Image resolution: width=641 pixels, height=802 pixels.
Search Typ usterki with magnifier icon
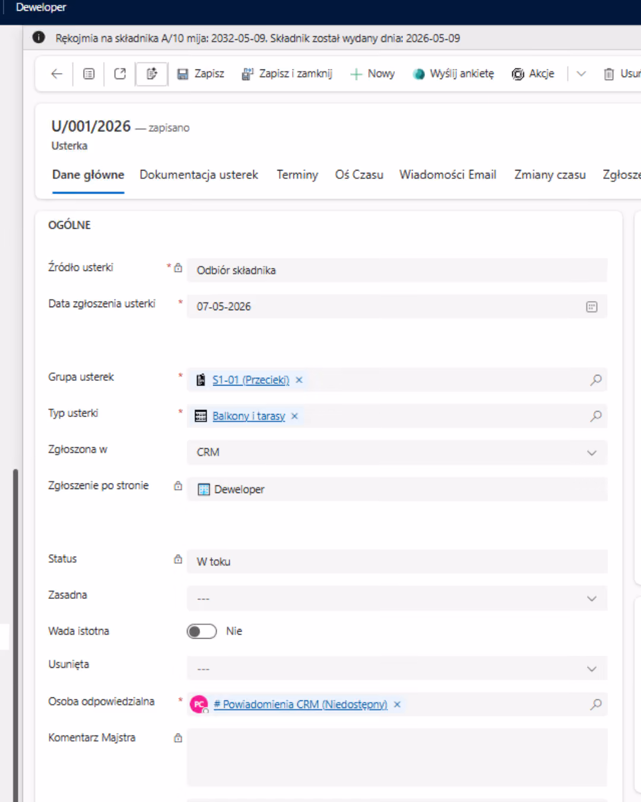tap(596, 416)
